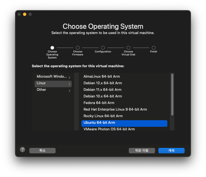Screen dimensions: 206x177
Task: Select Ubuntu 64-bit Arm entry
Action: [124, 123]
